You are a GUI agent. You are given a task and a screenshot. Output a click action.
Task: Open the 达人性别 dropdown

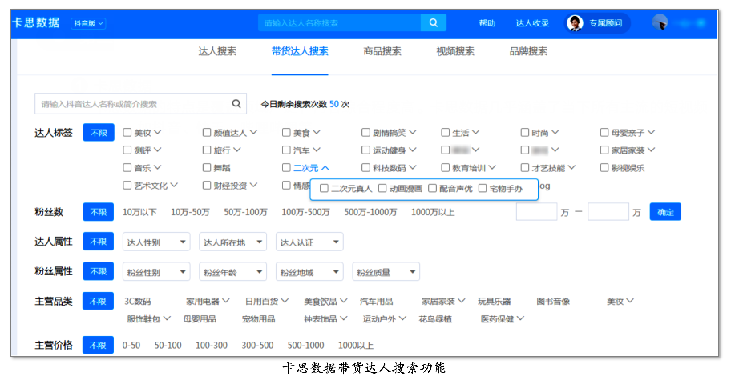pos(156,242)
